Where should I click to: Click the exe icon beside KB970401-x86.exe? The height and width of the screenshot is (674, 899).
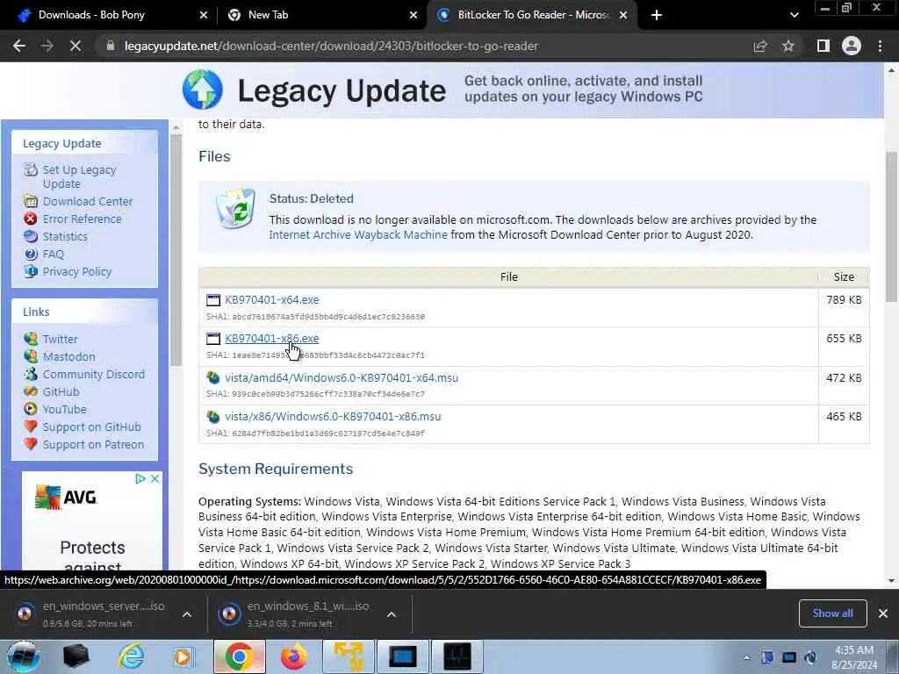213,339
